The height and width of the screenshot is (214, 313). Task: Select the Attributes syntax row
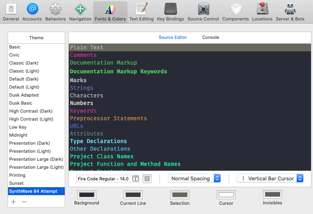(190, 133)
